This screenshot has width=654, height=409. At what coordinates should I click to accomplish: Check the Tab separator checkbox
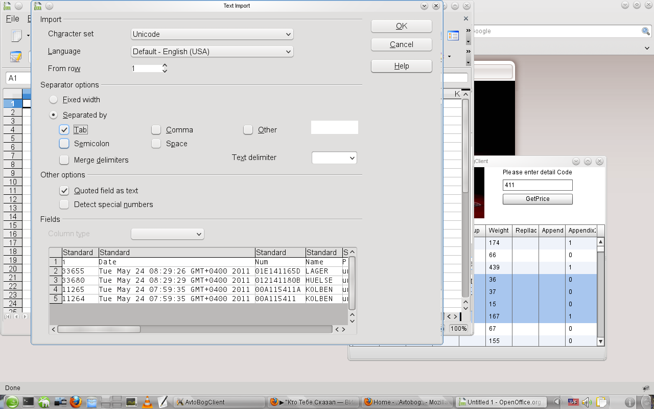(64, 130)
